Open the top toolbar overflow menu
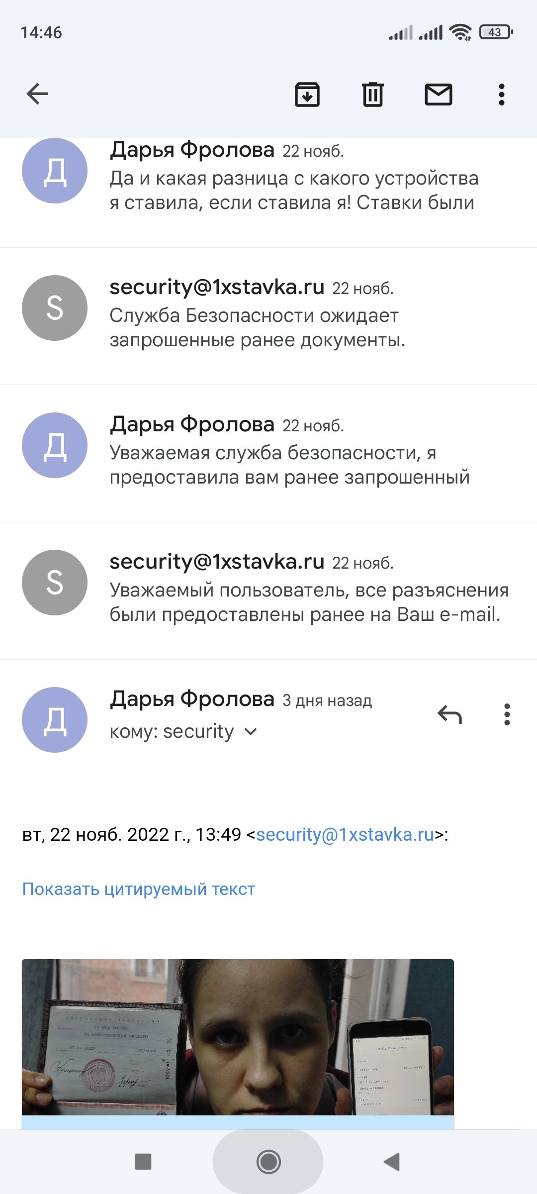The width and height of the screenshot is (537, 1194). coord(501,94)
